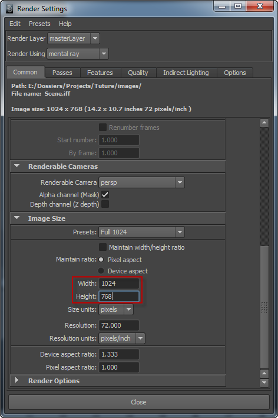Enable the Depth channel (Z depth) checkbox
Screen dimensions: 278x418
pos(105,204)
